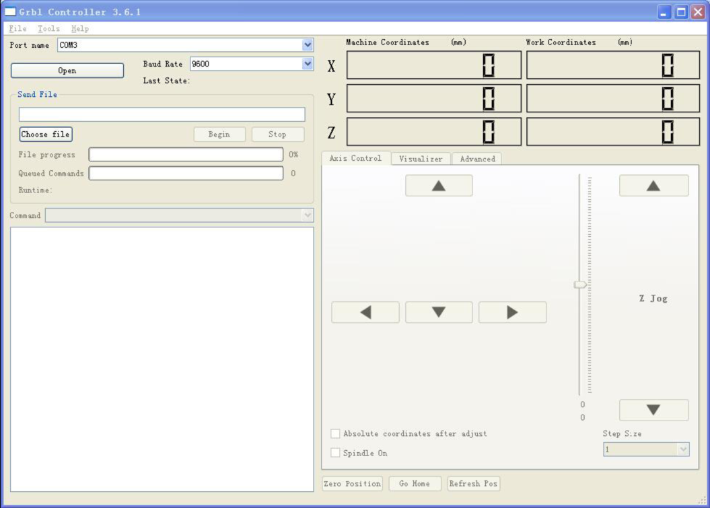Jog X axis right arrow button
The width and height of the screenshot is (710, 508).
pyautogui.click(x=513, y=312)
